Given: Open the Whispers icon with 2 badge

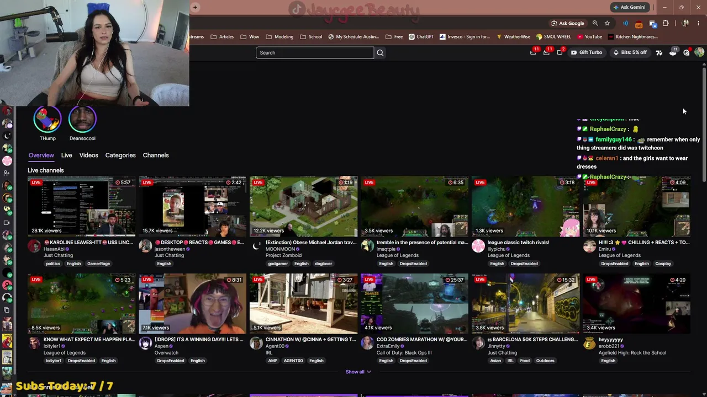Looking at the screenshot, I should [560, 52].
